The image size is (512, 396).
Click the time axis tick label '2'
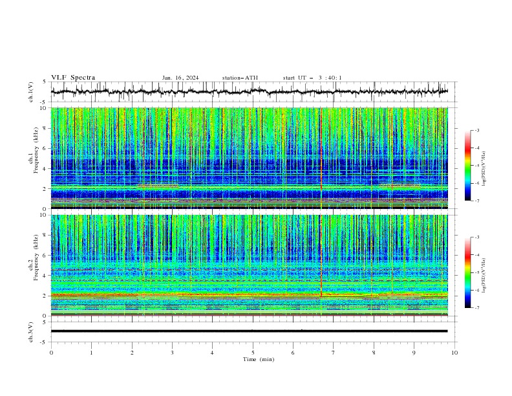(x=132, y=353)
